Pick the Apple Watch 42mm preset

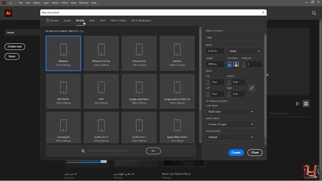(177, 127)
